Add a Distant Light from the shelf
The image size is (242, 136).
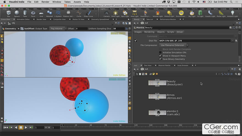click(x=169, y=14)
